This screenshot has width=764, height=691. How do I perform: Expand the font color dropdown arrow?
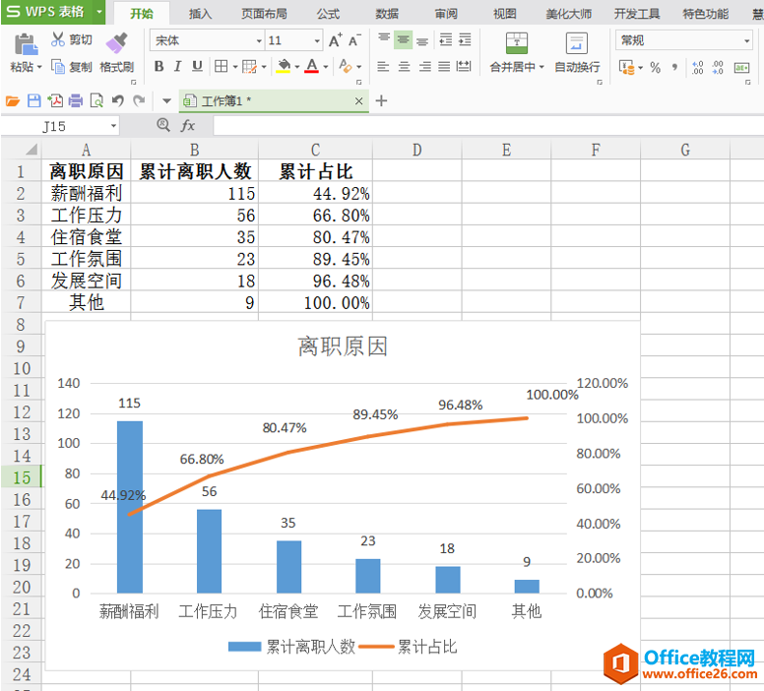pos(326,67)
